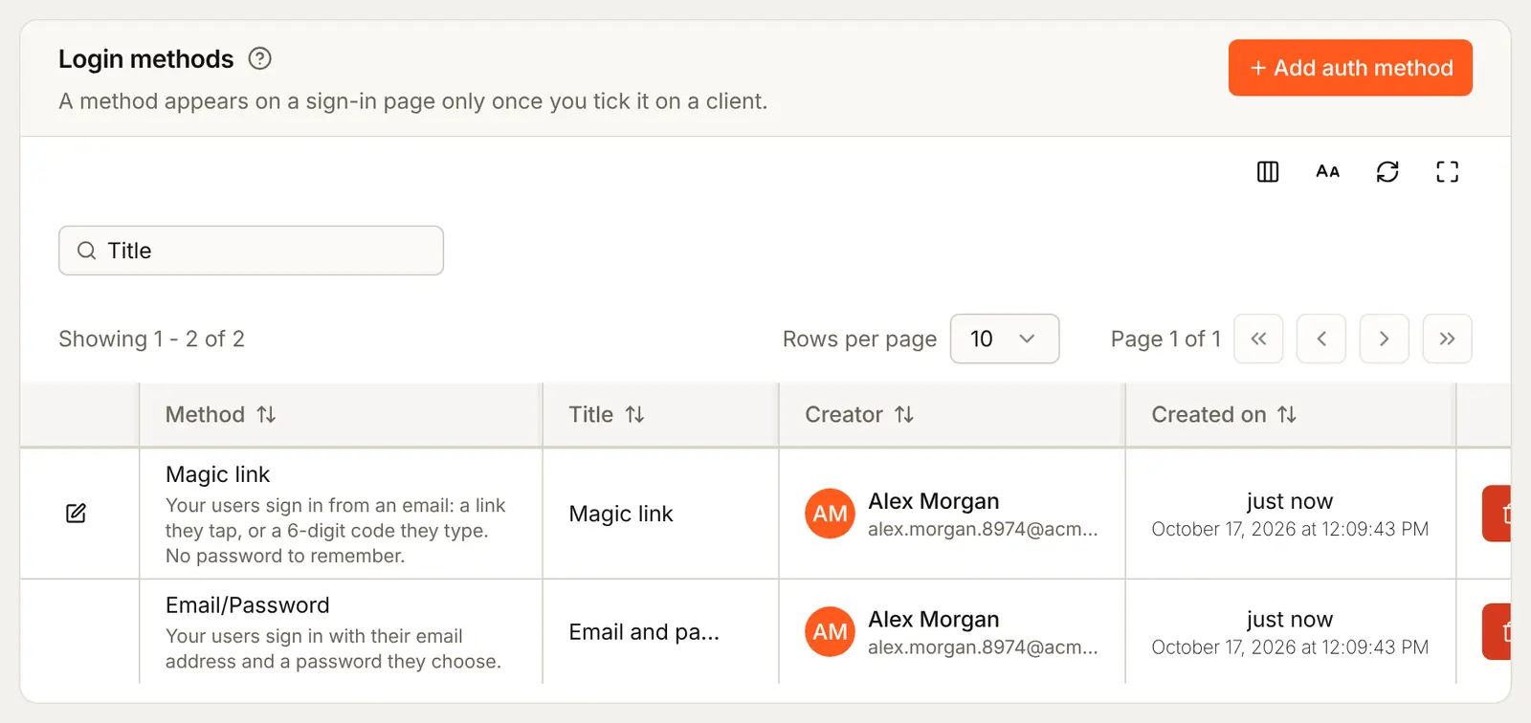Click Alex Morgan name in Email/Password row
The height and width of the screenshot is (723, 1531).
pos(934,620)
